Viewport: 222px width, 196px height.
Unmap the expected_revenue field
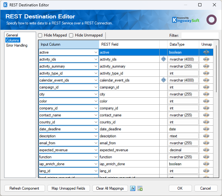[206, 150]
